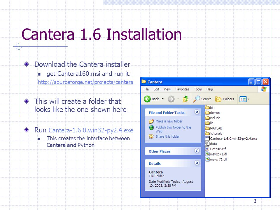The height and width of the screenshot is (210, 280).
Task: Click Publish this folder to the Web
Action: tap(173, 129)
